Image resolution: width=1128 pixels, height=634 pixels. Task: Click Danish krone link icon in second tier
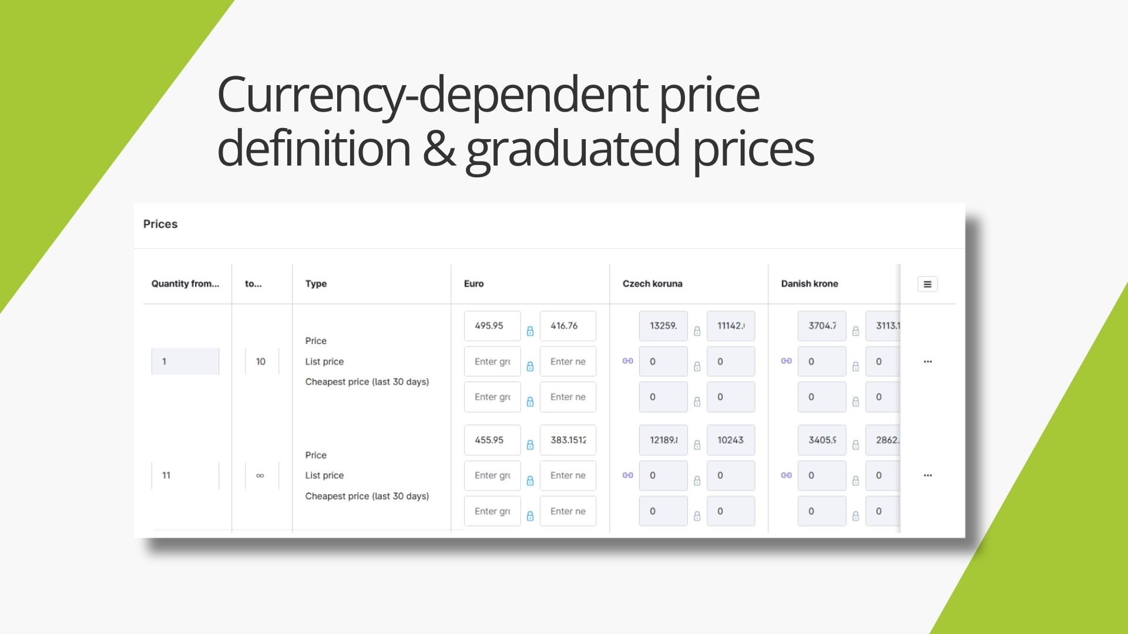tap(786, 475)
